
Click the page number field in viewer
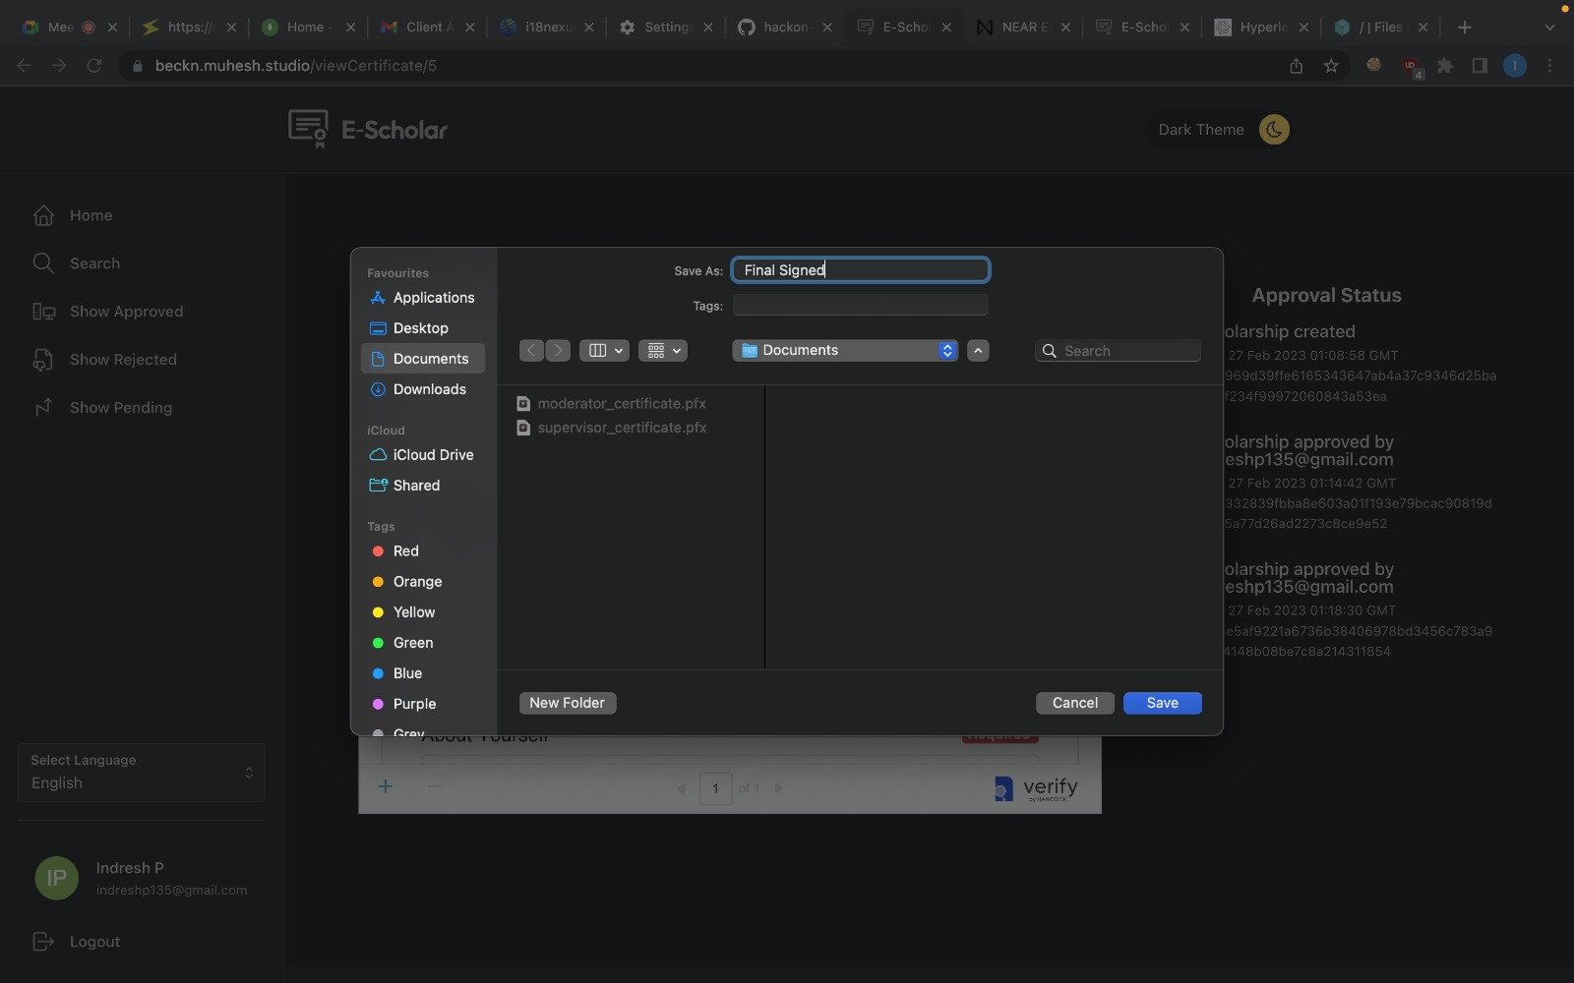[715, 788]
